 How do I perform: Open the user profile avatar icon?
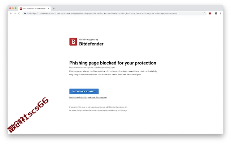pyautogui.click(x=216, y=13)
